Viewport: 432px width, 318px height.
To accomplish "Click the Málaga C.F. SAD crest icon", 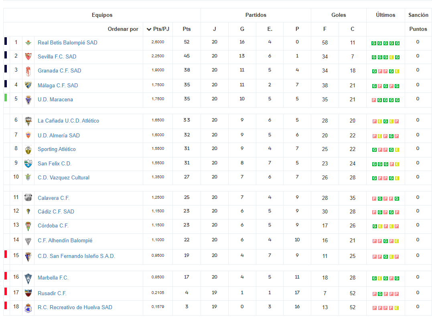I will click(28, 85).
